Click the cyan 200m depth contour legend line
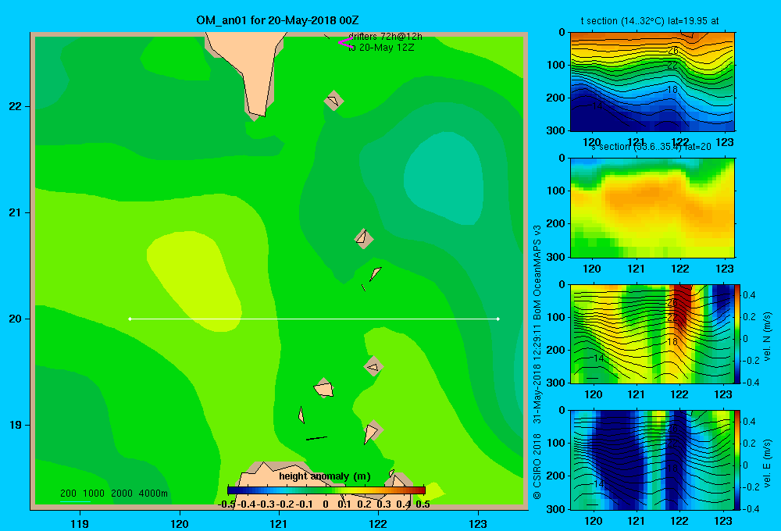Viewport: 781px width, 531px height. click(x=75, y=501)
